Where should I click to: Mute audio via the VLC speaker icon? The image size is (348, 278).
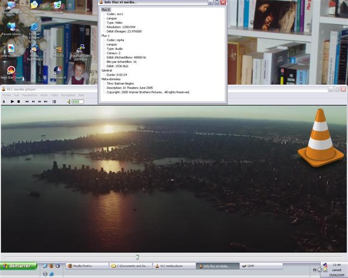[x=69, y=102]
